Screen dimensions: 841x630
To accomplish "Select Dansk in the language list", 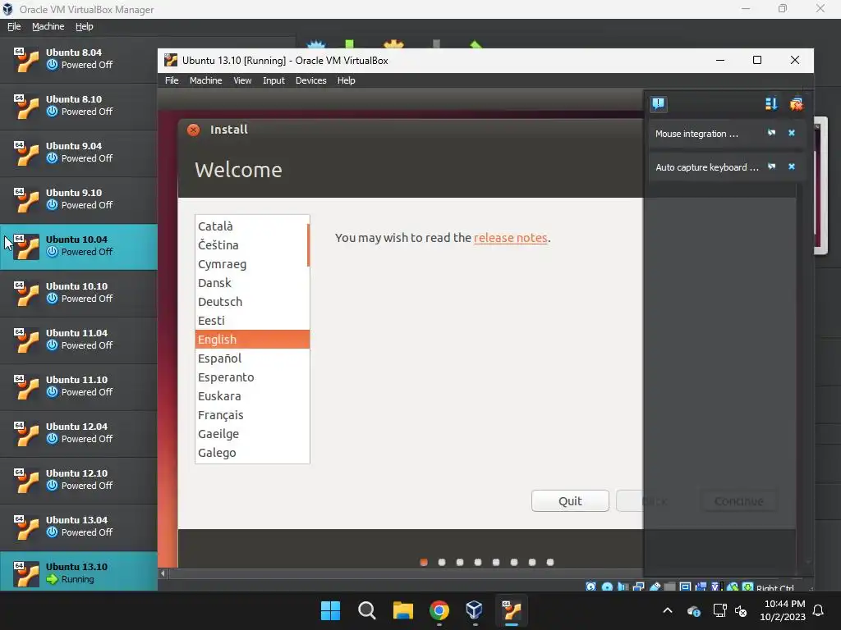I will click(252, 283).
